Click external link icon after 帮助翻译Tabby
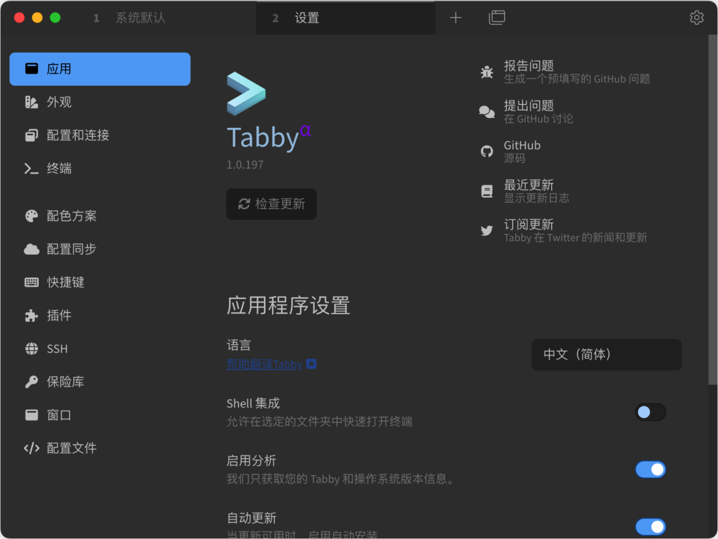The width and height of the screenshot is (718, 539). coord(311,364)
